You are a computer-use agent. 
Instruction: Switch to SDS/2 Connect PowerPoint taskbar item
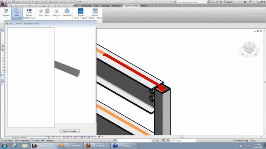click(70, 146)
